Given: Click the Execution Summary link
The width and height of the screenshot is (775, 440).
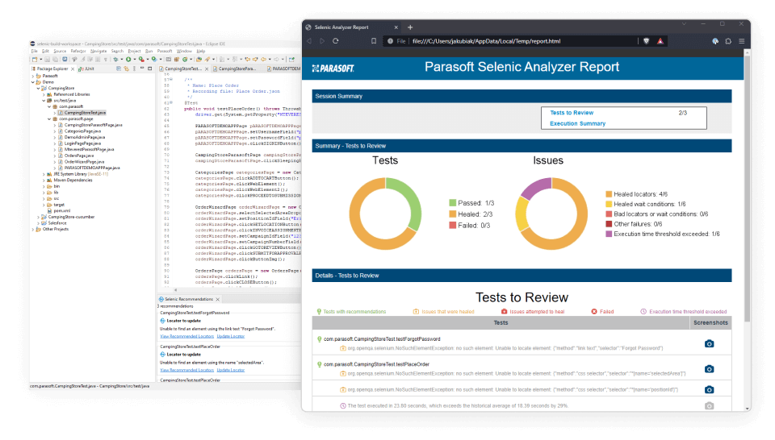Looking at the screenshot, I should pos(577,123).
